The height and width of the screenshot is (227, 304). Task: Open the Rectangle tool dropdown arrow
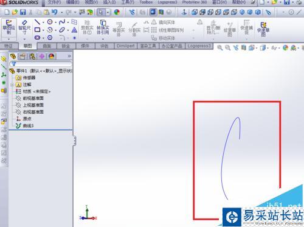pos(43,30)
